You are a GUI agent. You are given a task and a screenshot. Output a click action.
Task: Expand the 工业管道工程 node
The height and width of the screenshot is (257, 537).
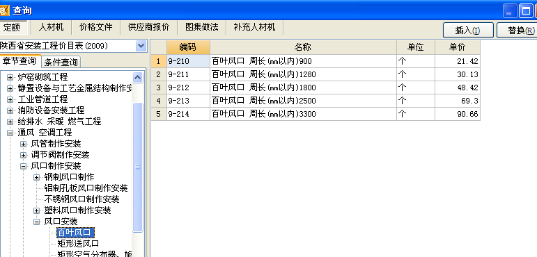pos(10,99)
